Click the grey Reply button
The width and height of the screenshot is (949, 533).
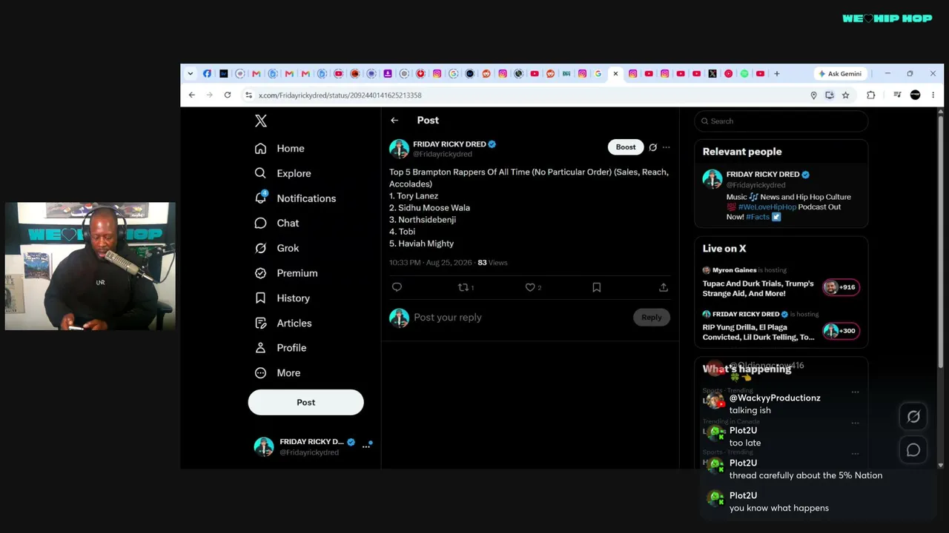(x=652, y=317)
